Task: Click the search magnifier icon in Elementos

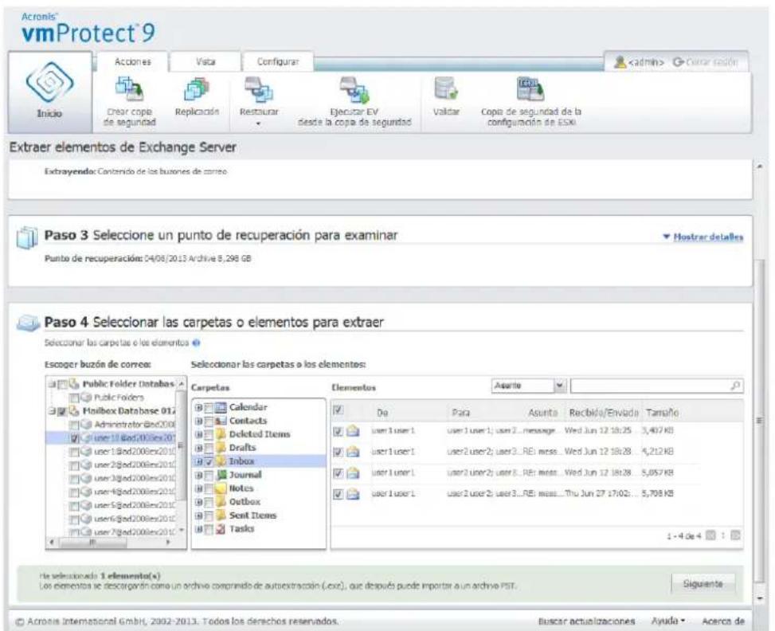Action: point(735,386)
